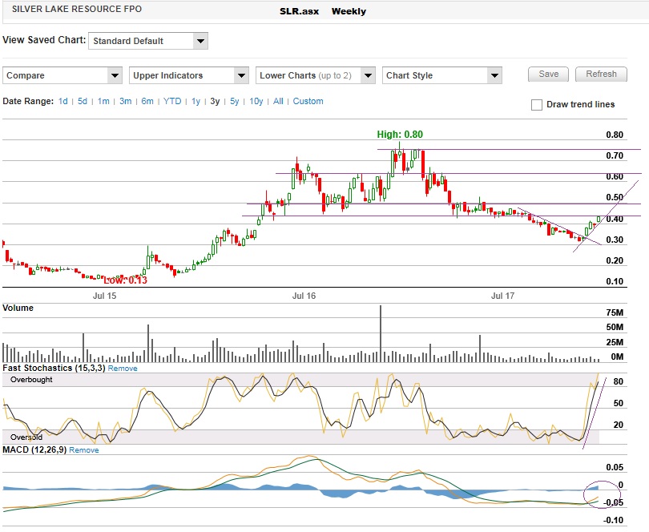Click the High: 0.80 label

400,135
